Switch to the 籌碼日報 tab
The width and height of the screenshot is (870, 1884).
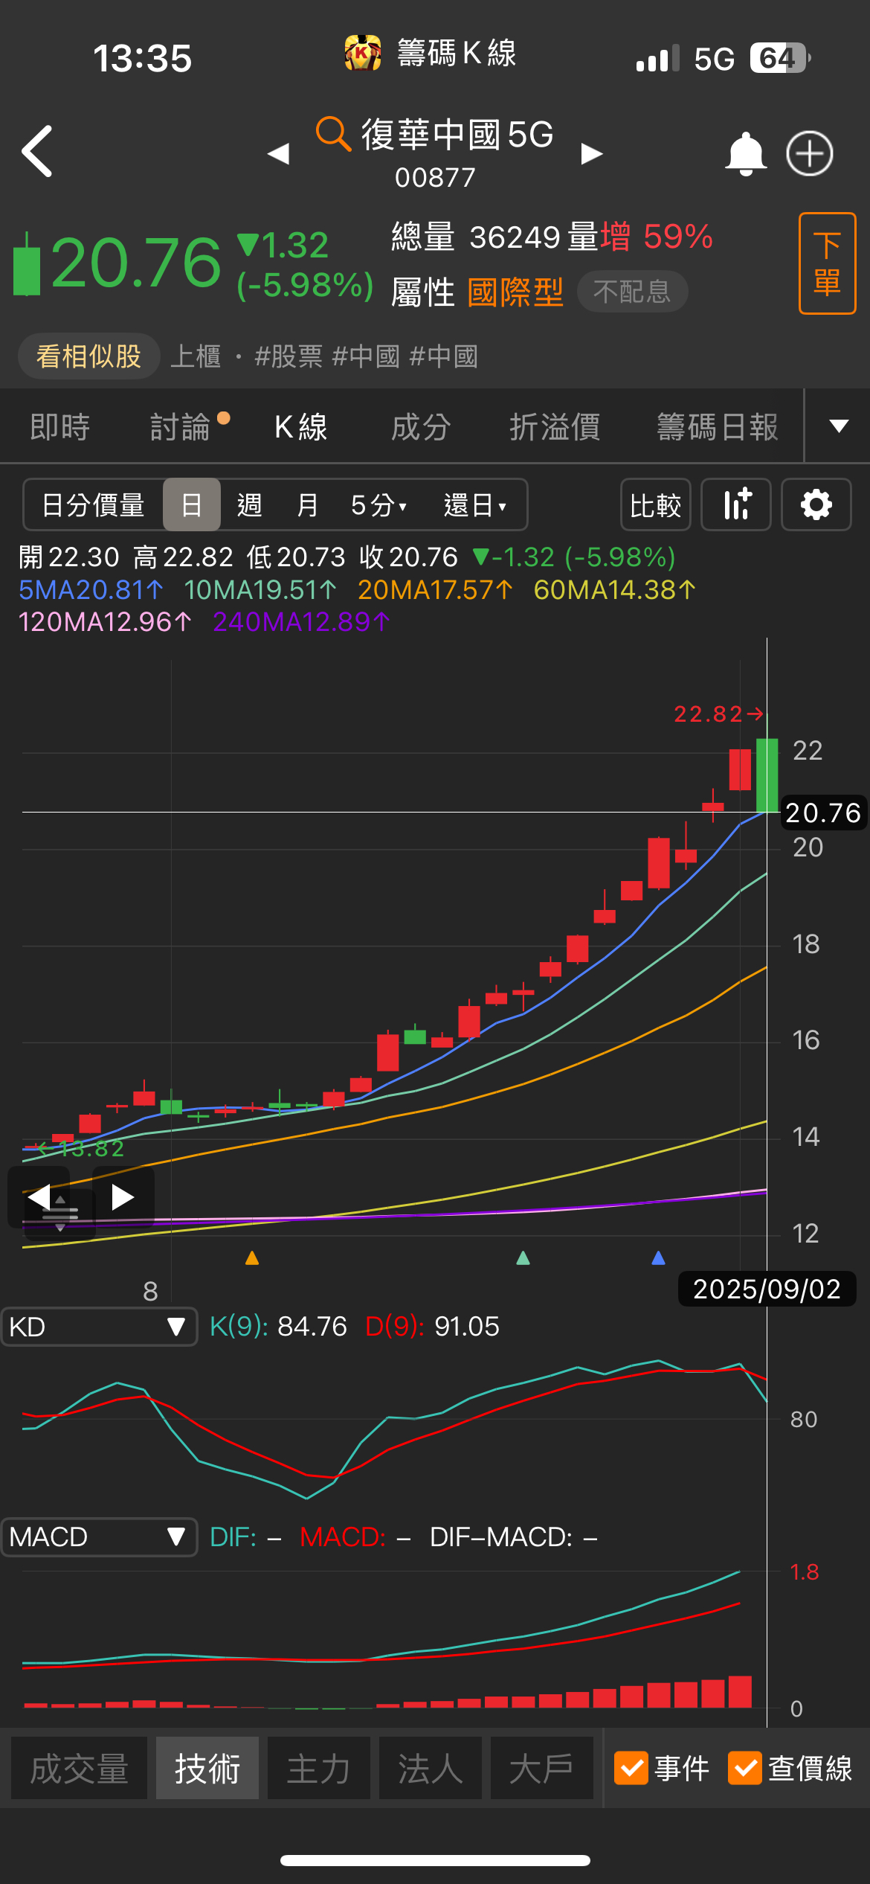click(x=717, y=427)
